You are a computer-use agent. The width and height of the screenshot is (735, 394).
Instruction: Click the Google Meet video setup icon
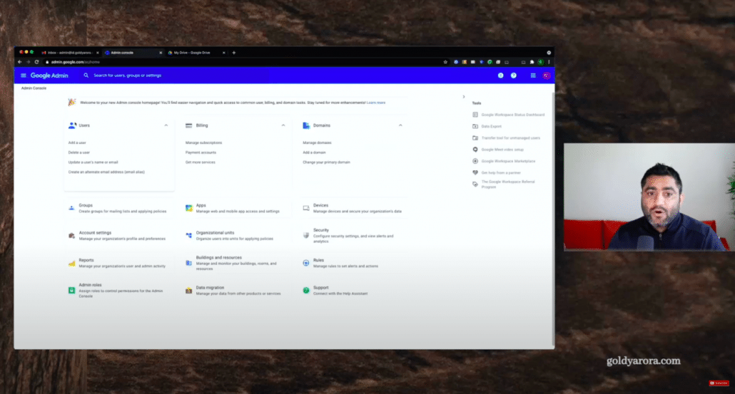click(x=475, y=150)
